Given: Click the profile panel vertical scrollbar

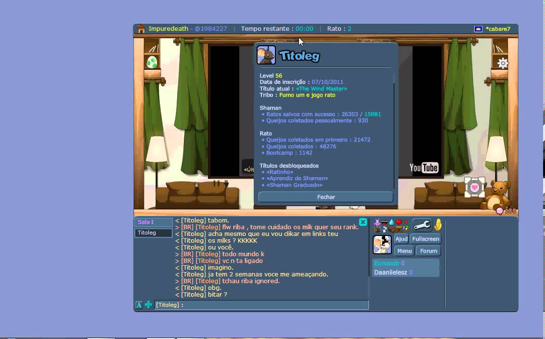Looking at the screenshot, I should tap(394, 130).
